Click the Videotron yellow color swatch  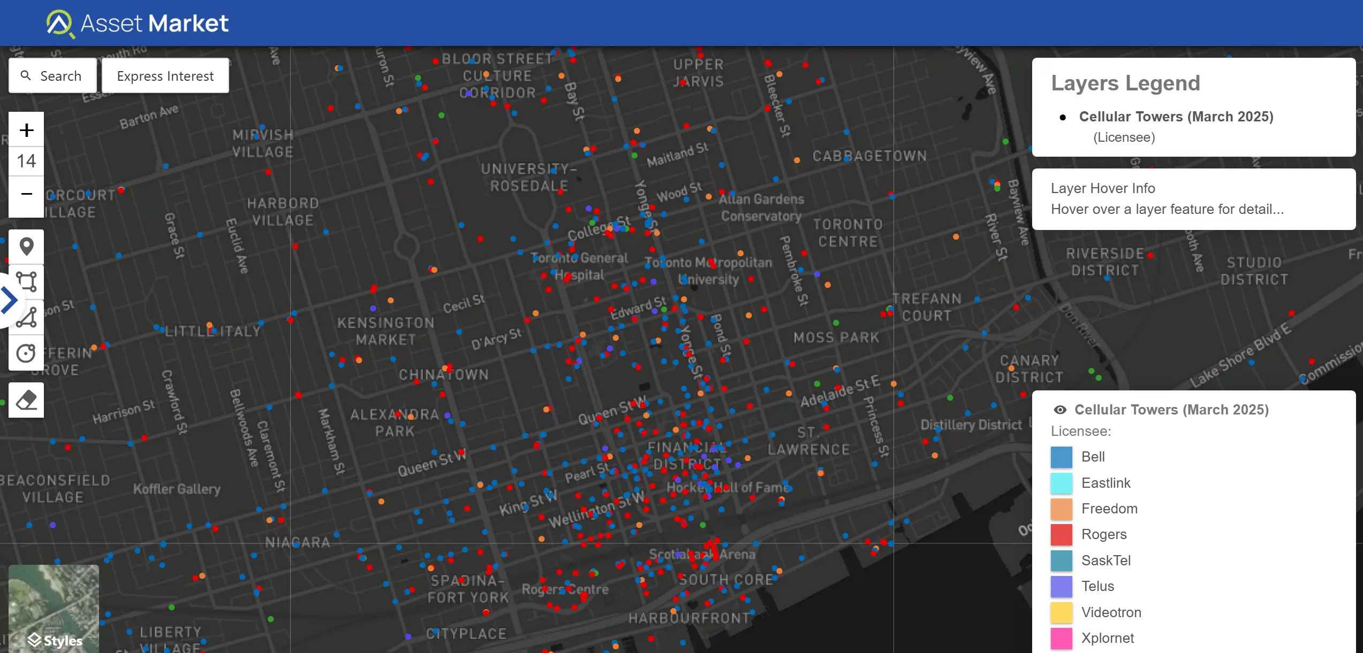[1062, 612]
